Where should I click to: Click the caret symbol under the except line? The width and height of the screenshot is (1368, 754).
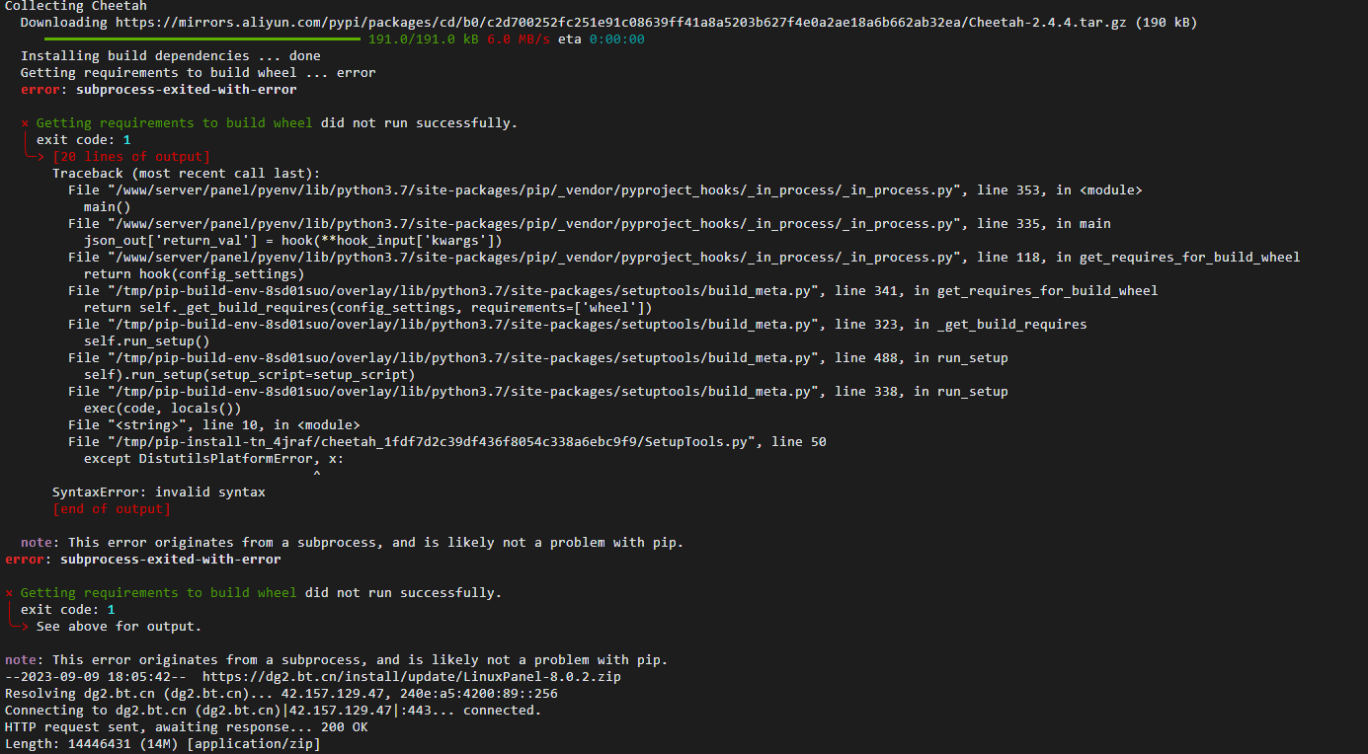(316, 476)
